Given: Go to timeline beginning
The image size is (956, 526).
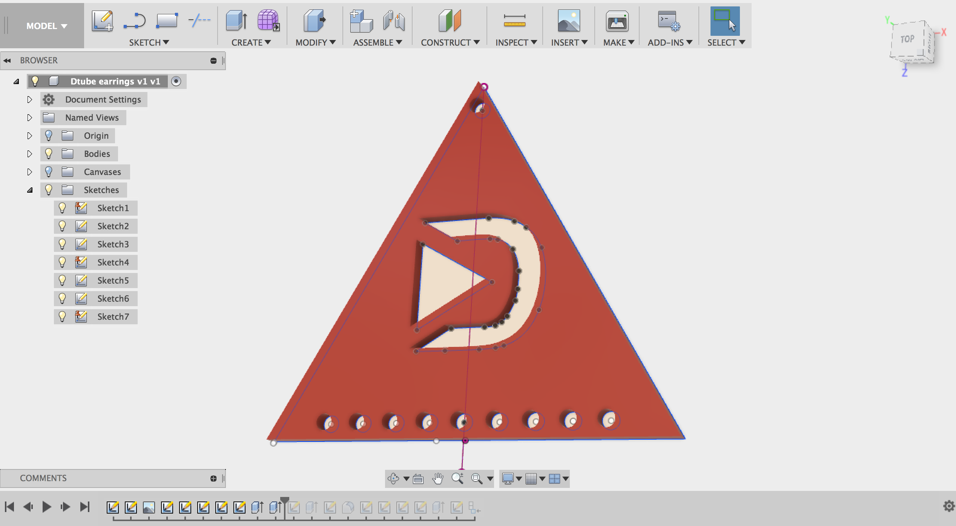Looking at the screenshot, I should (9, 507).
